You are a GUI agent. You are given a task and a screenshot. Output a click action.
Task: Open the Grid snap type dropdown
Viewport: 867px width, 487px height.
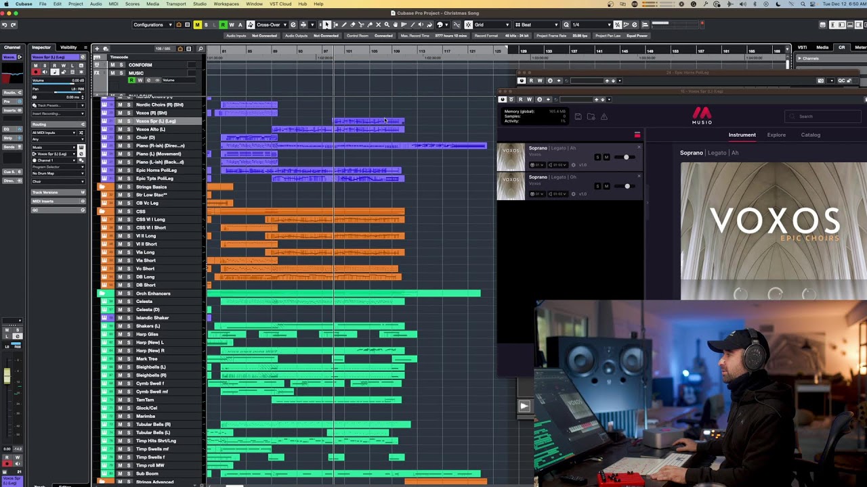point(493,25)
